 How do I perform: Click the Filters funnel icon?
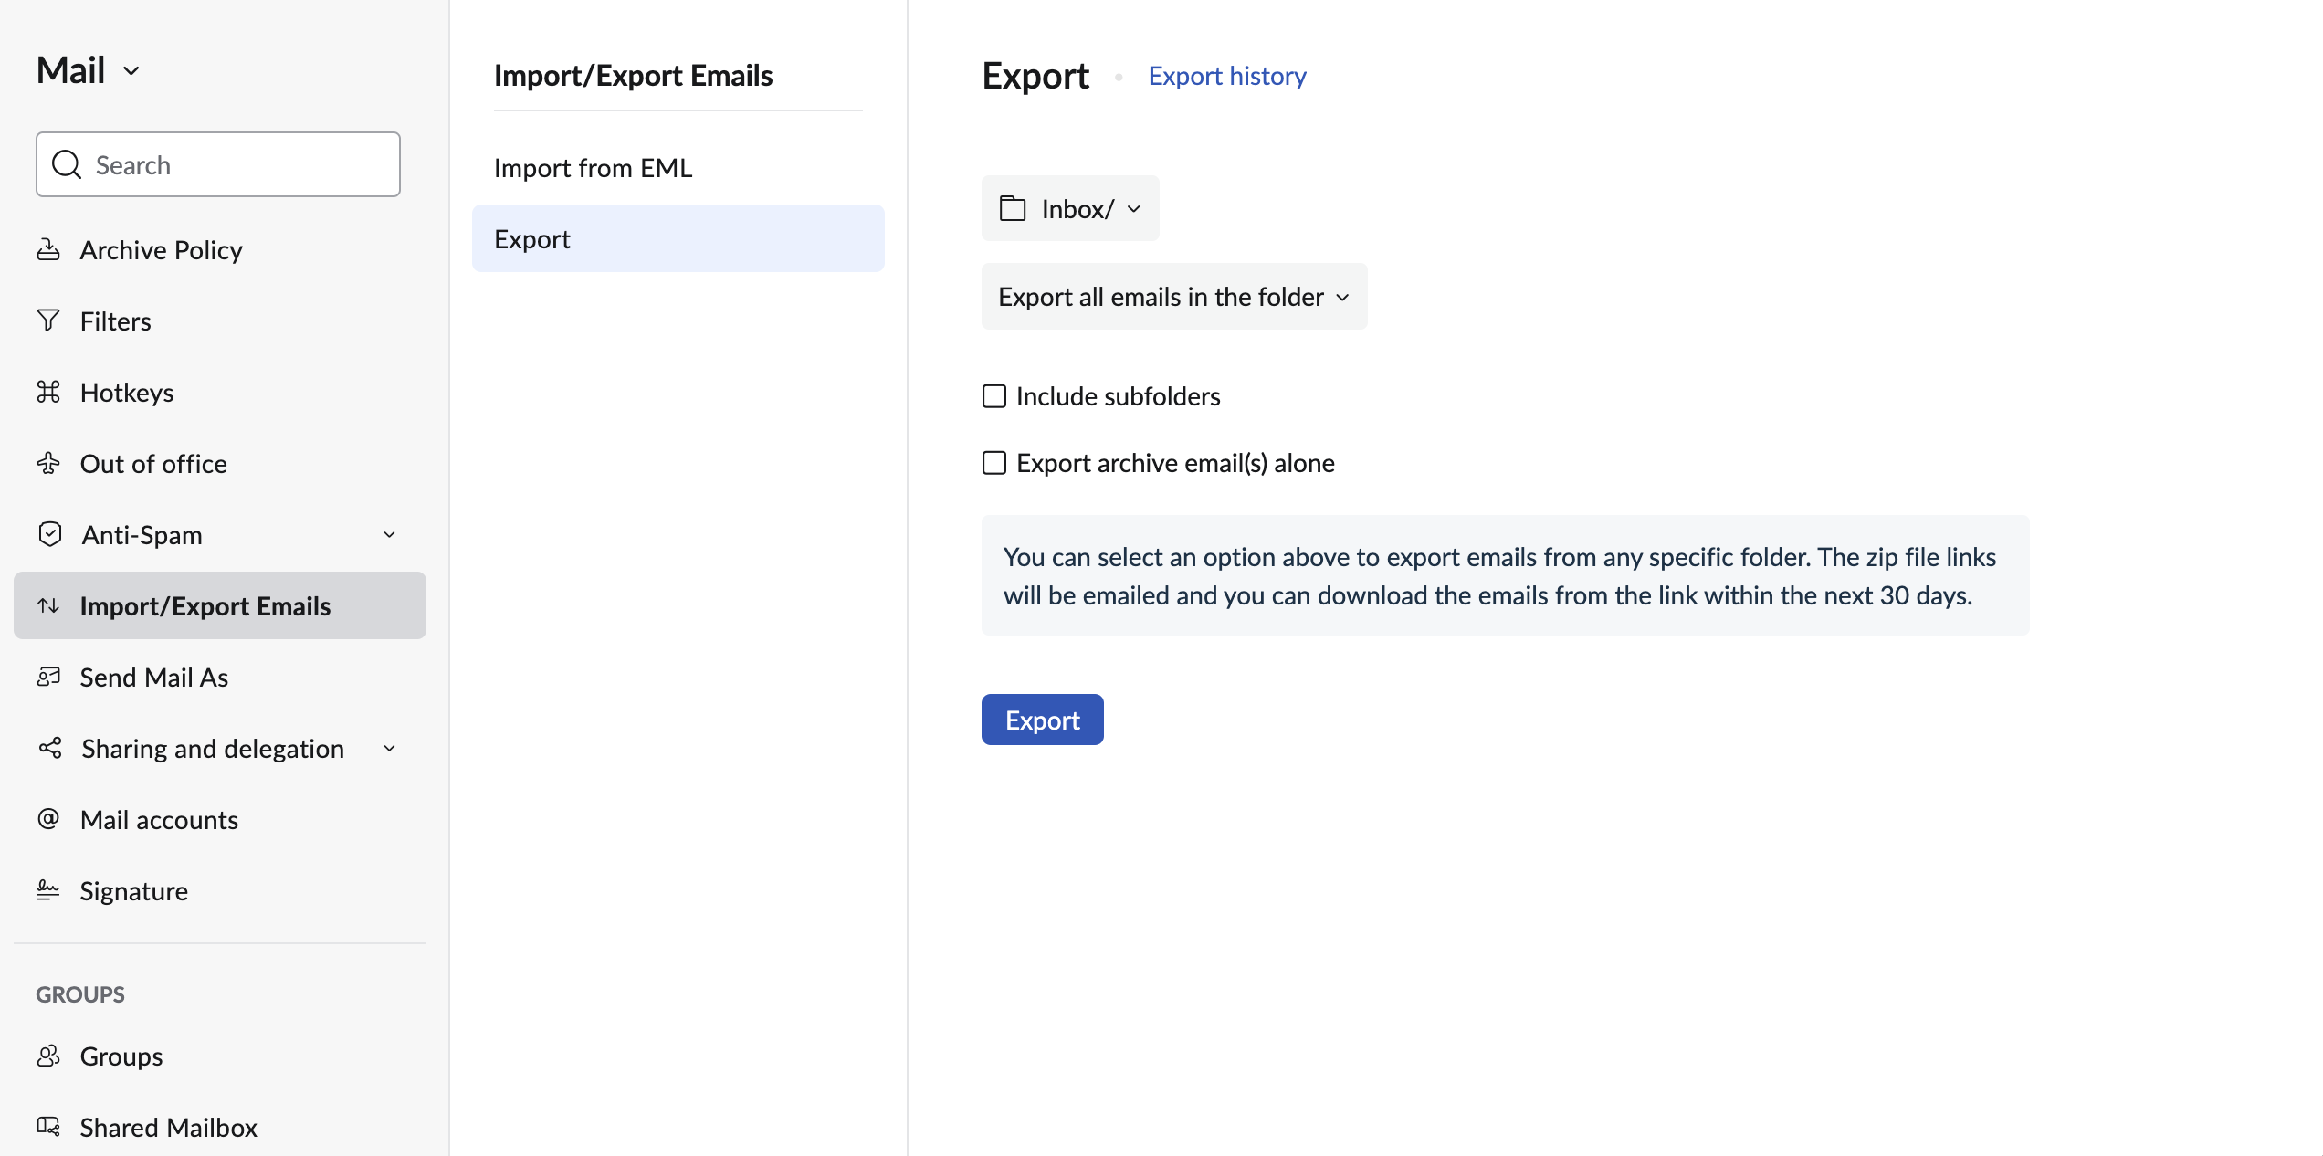point(49,321)
